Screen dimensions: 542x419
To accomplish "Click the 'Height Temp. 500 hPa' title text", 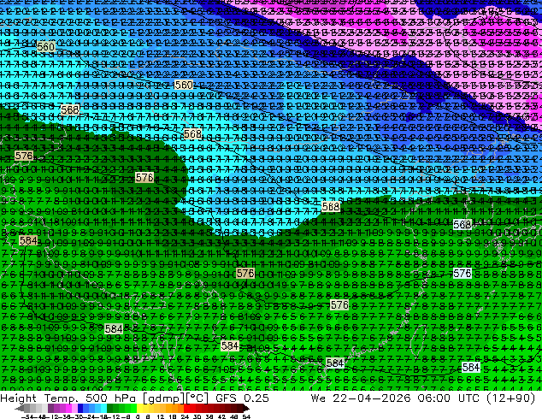I will [x=70, y=398].
